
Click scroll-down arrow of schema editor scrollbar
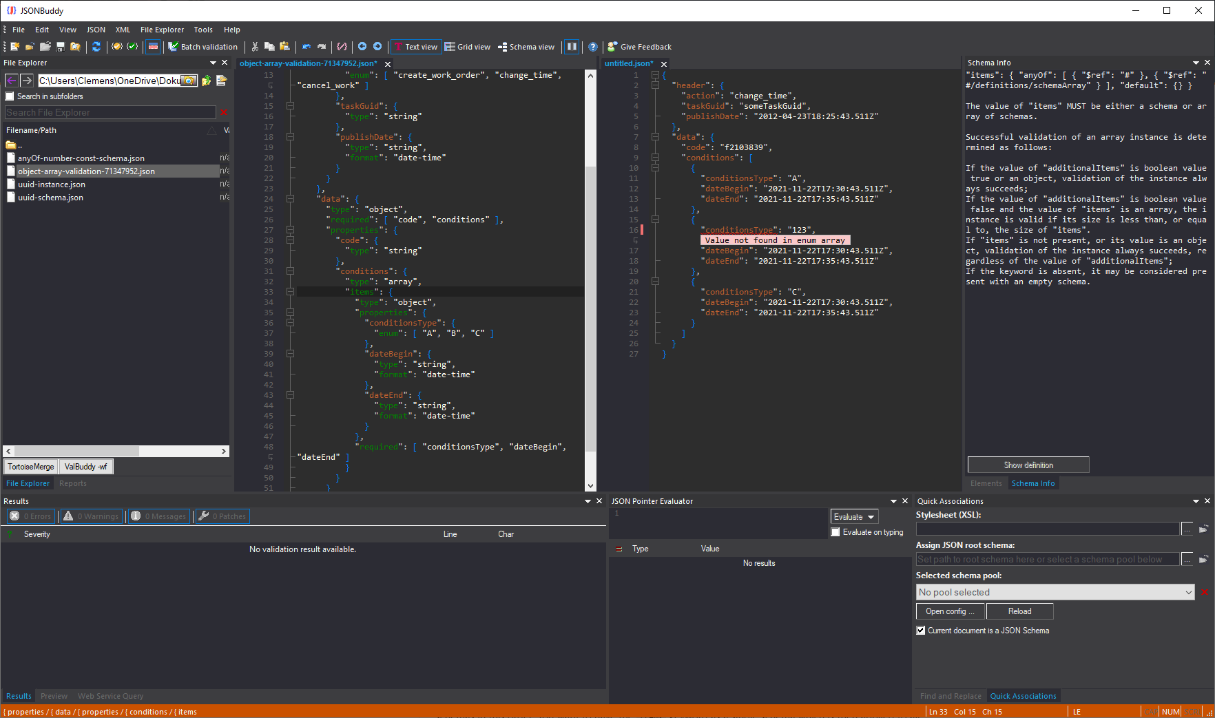pyautogui.click(x=590, y=486)
